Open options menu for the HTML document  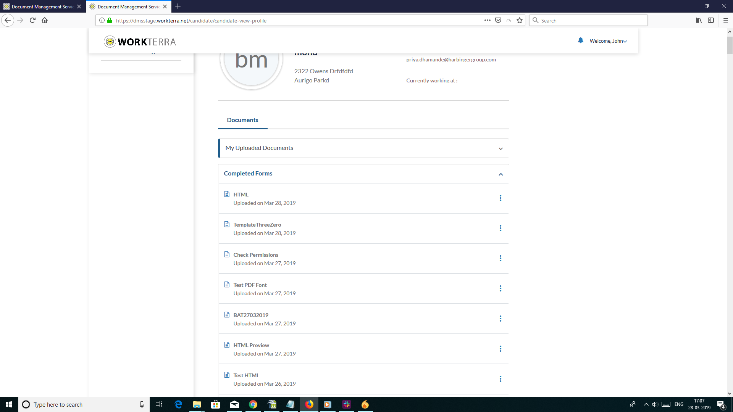pyautogui.click(x=501, y=198)
